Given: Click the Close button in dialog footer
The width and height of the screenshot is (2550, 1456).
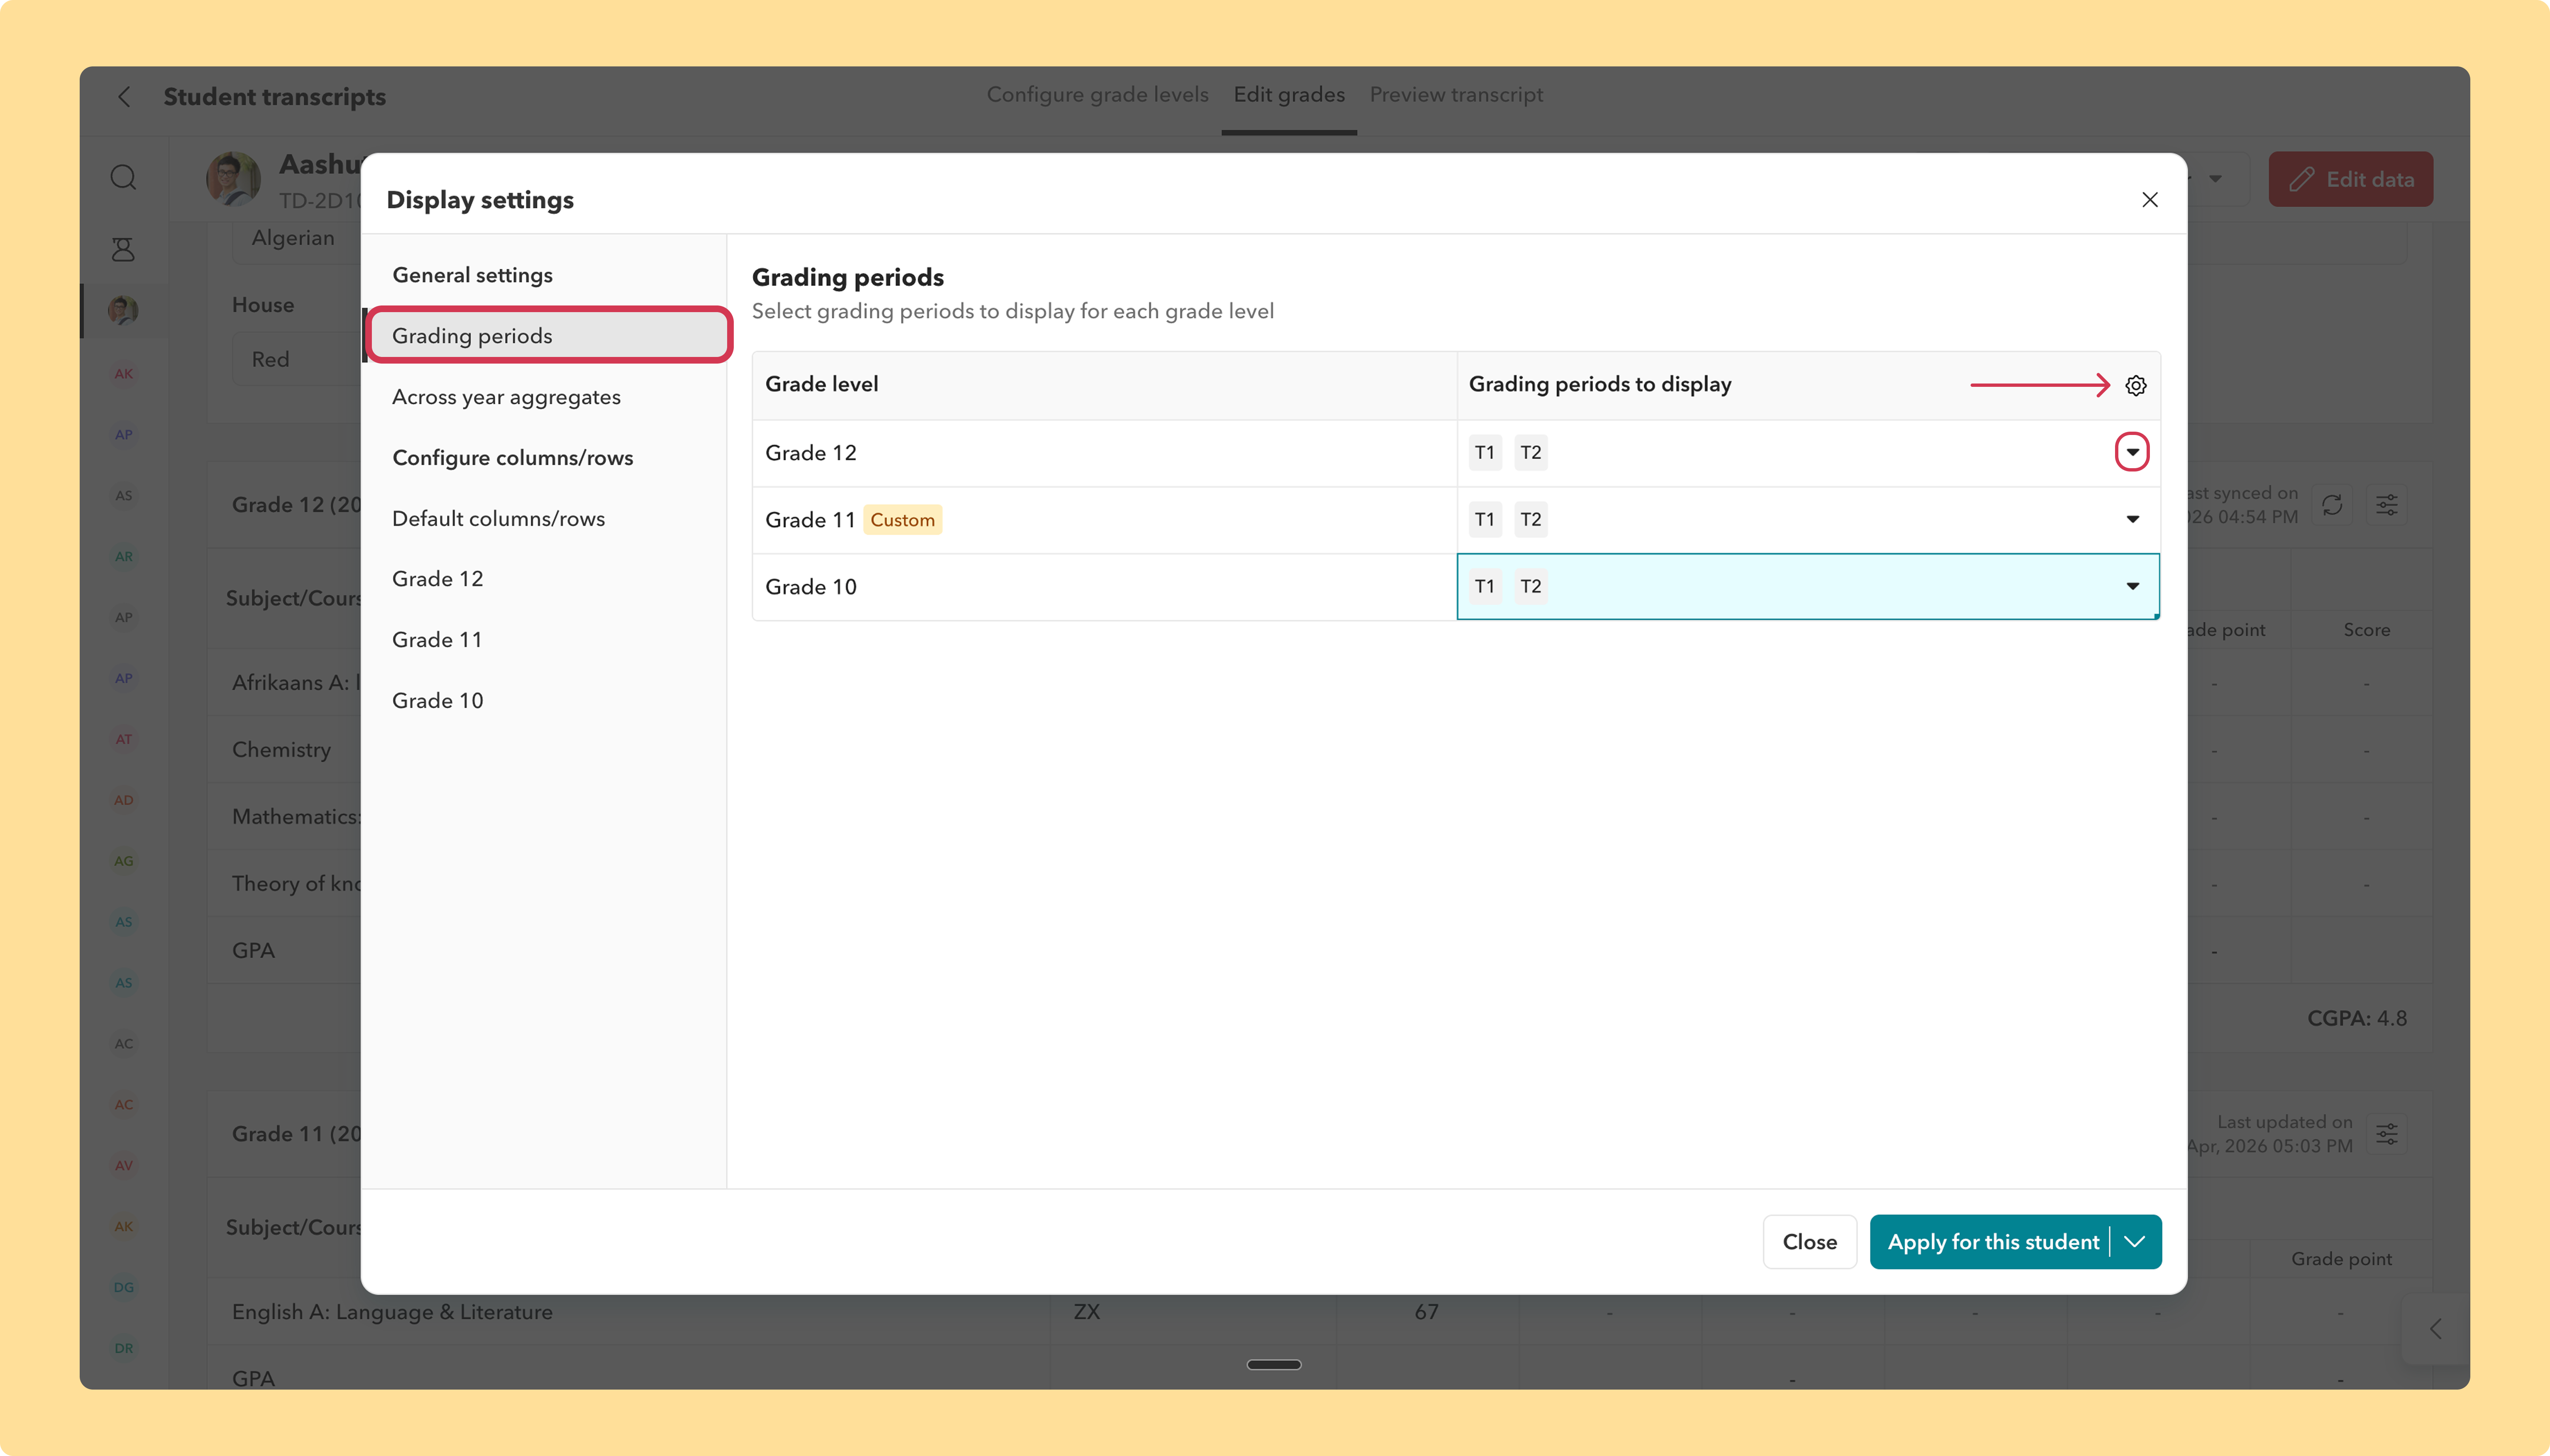Looking at the screenshot, I should pos(1809,1242).
